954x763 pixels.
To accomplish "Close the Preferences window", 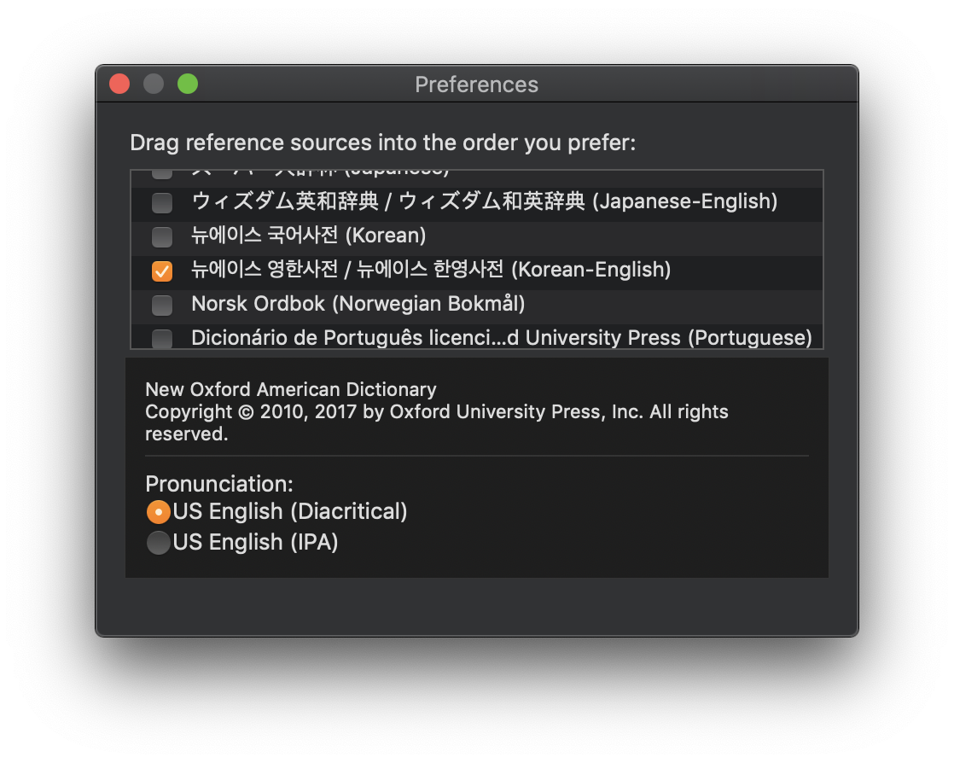I will pyautogui.click(x=119, y=84).
